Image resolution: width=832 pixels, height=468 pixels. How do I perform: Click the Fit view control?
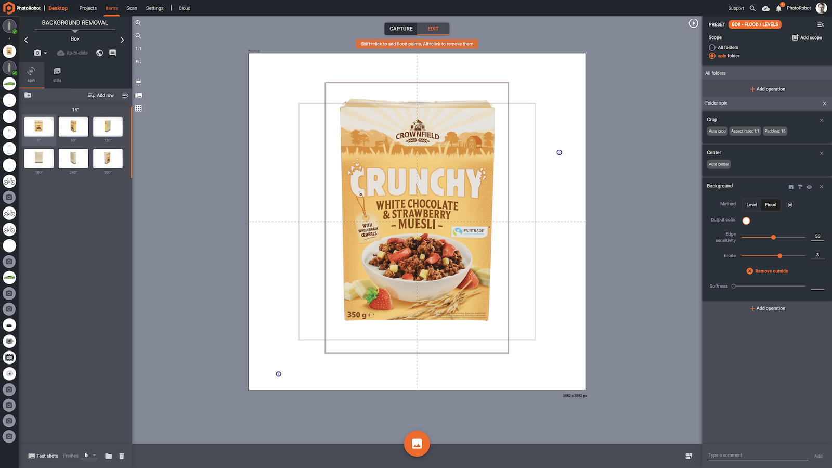138,61
